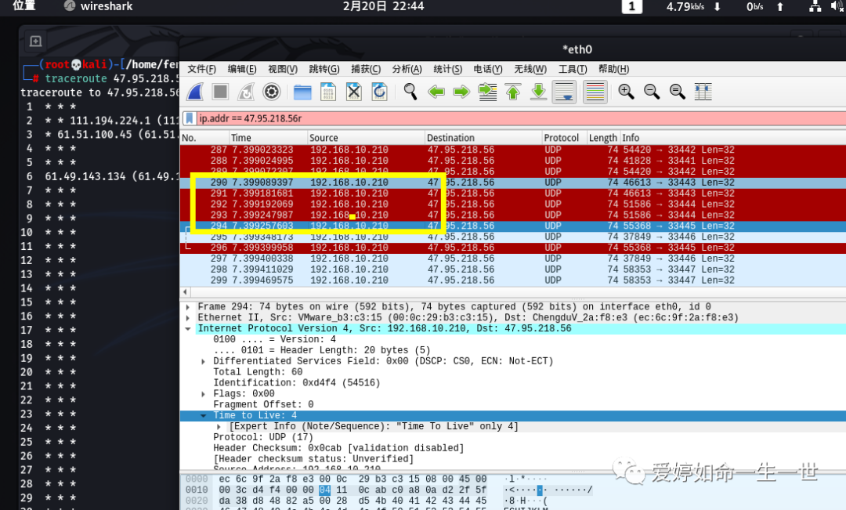Open capture options gear icon
This screenshot has width=846, height=510.
(x=271, y=92)
